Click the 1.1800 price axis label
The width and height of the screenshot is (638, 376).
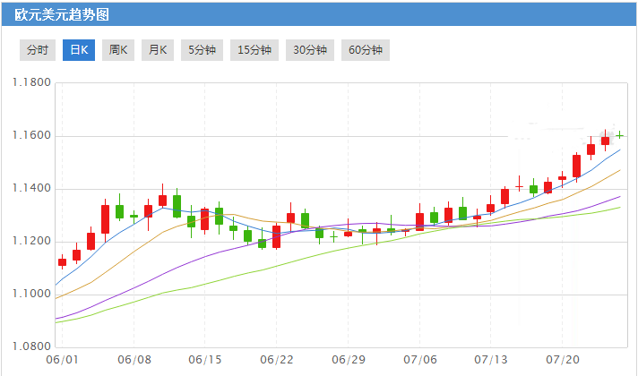click(30, 83)
